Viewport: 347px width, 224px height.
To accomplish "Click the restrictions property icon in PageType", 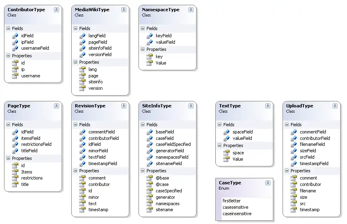I will (x=15, y=178).
